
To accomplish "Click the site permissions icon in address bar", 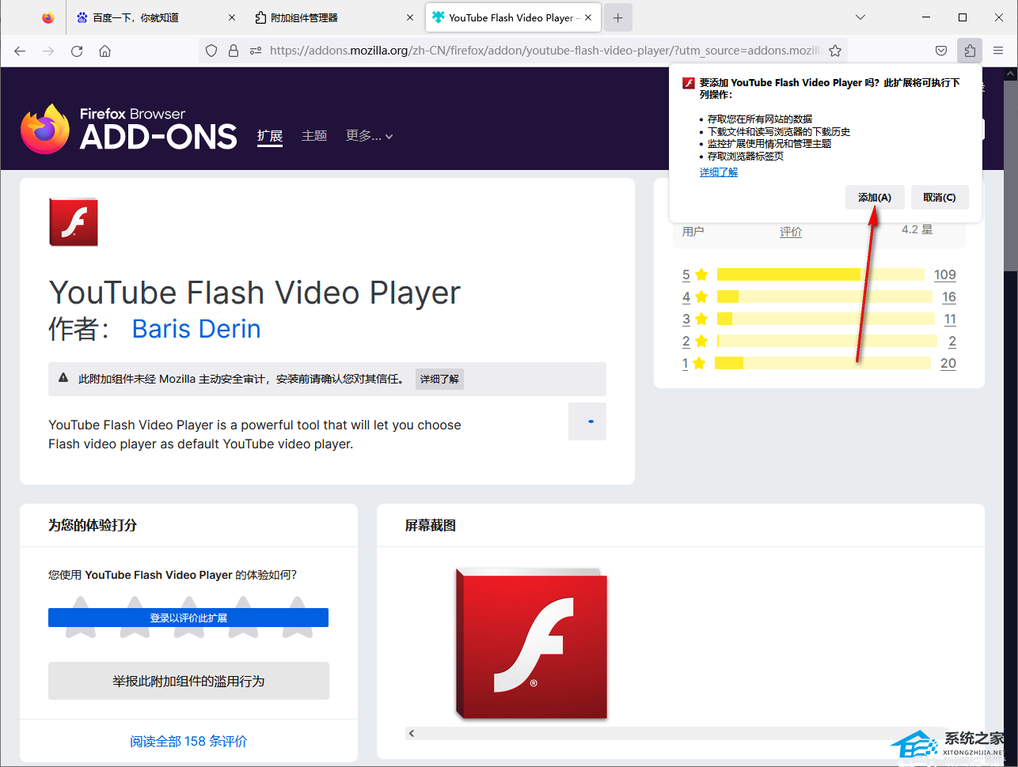I will point(255,50).
